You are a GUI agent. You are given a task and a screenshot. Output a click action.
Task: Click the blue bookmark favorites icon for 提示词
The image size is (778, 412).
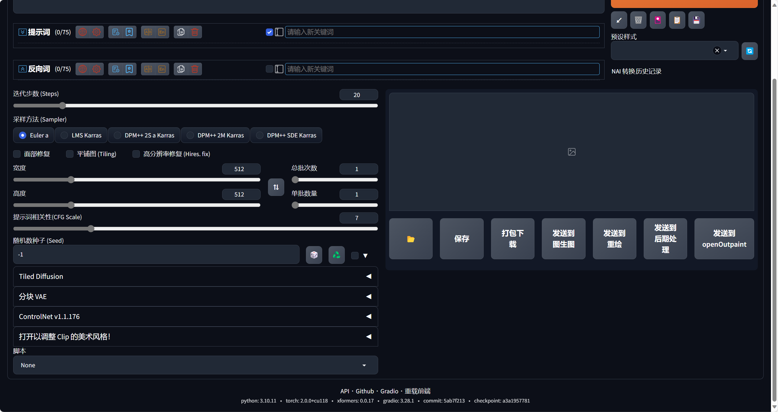click(129, 32)
